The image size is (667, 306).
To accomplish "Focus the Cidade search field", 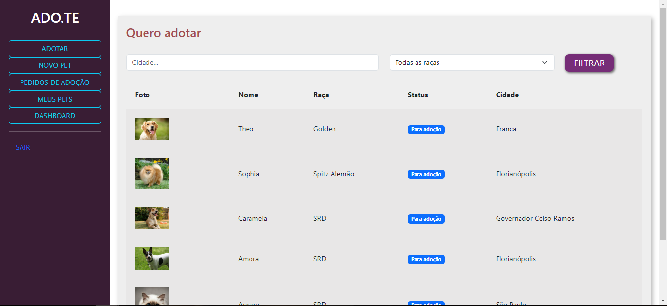I will point(252,62).
